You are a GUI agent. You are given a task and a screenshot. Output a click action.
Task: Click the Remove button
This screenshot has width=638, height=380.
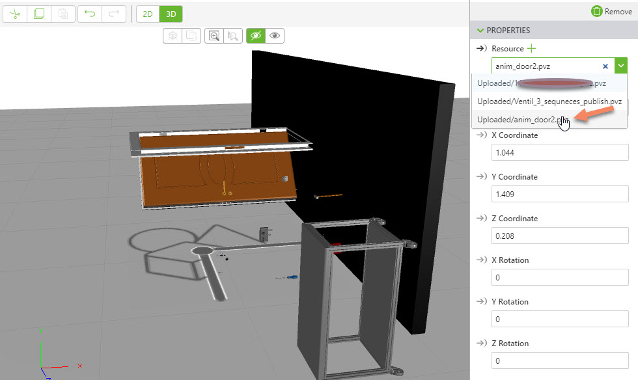[x=611, y=11]
